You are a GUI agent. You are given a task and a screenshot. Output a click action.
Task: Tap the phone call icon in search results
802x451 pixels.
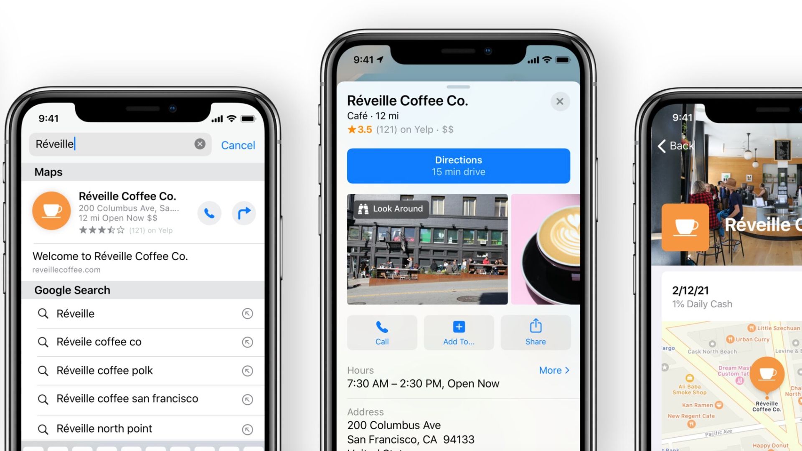pyautogui.click(x=209, y=213)
